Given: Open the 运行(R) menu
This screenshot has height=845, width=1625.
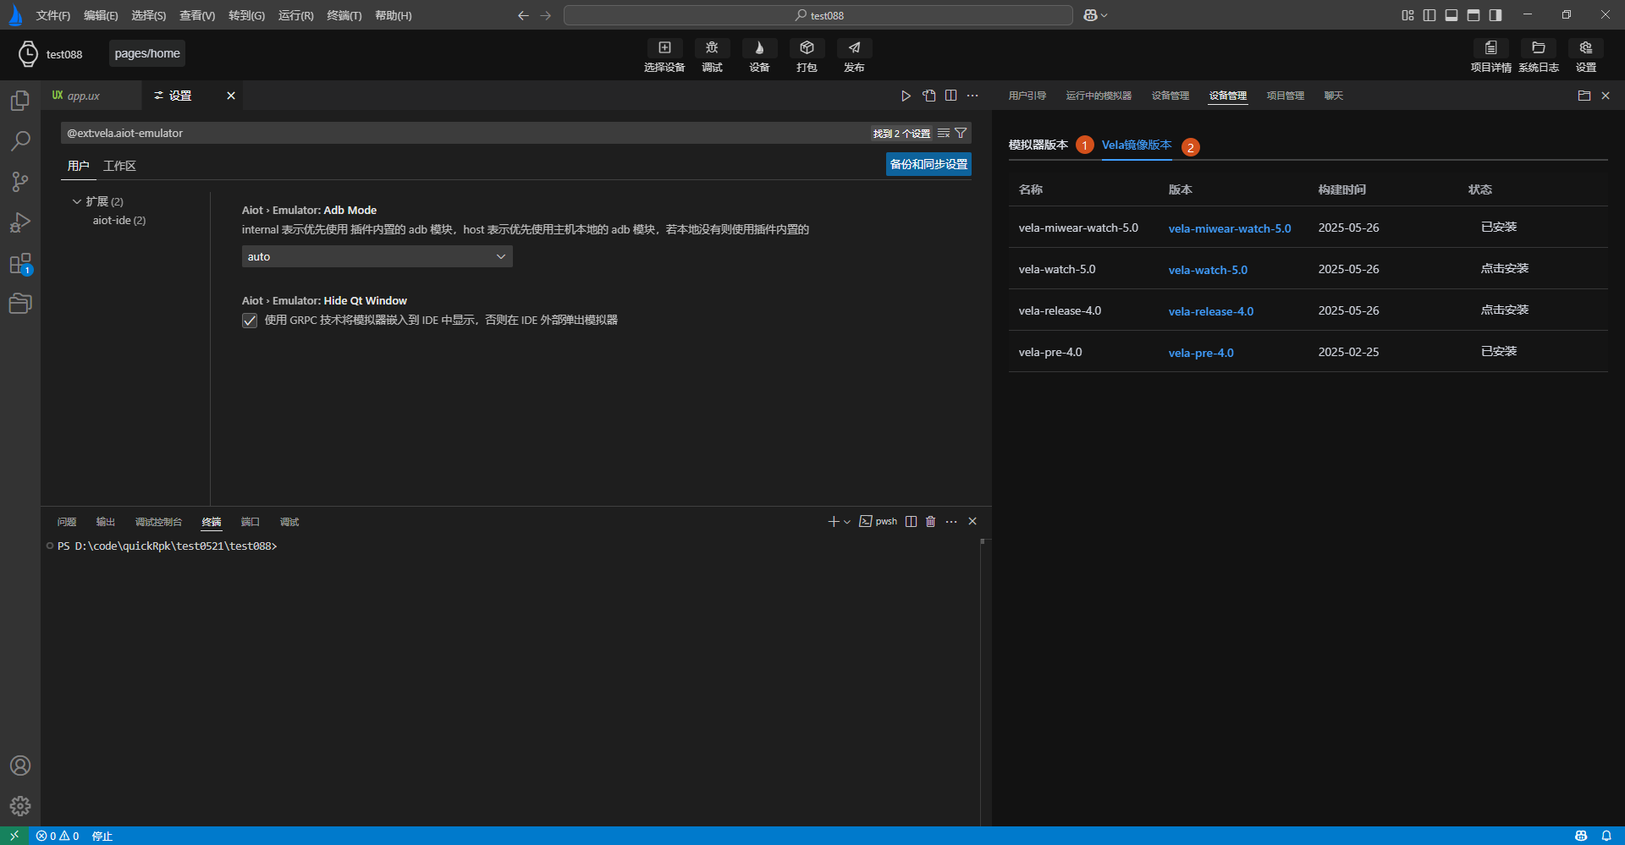Looking at the screenshot, I should pyautogui.click(x=295, y=15).
